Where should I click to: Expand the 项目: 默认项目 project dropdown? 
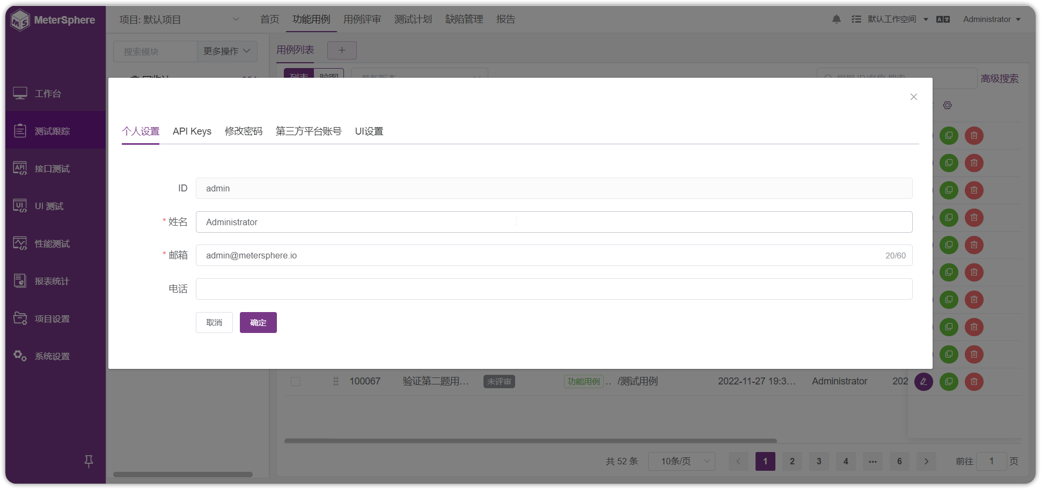[x=179, y=20]
